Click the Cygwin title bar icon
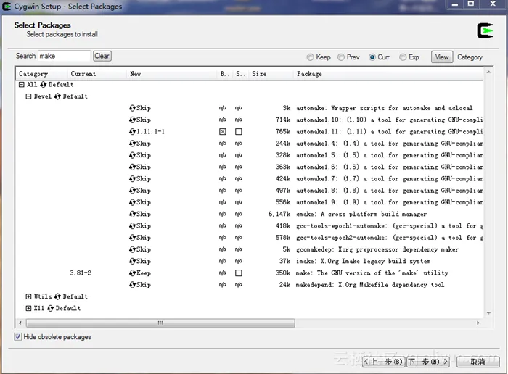The height and width of the screenshot is (374, 508). [7, 6]
